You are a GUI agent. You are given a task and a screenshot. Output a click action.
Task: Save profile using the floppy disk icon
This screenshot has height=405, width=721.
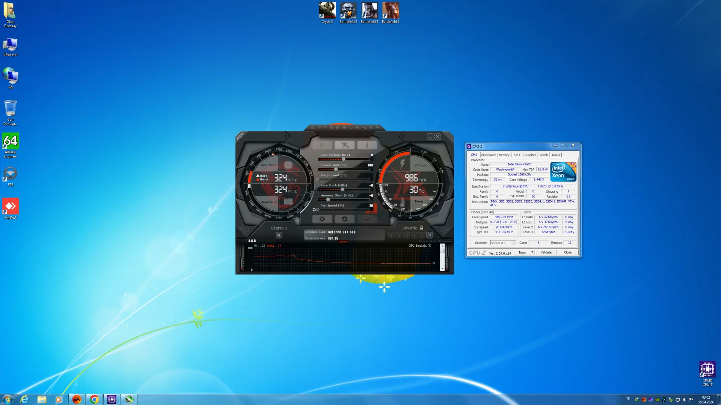(x=429, y=235)
